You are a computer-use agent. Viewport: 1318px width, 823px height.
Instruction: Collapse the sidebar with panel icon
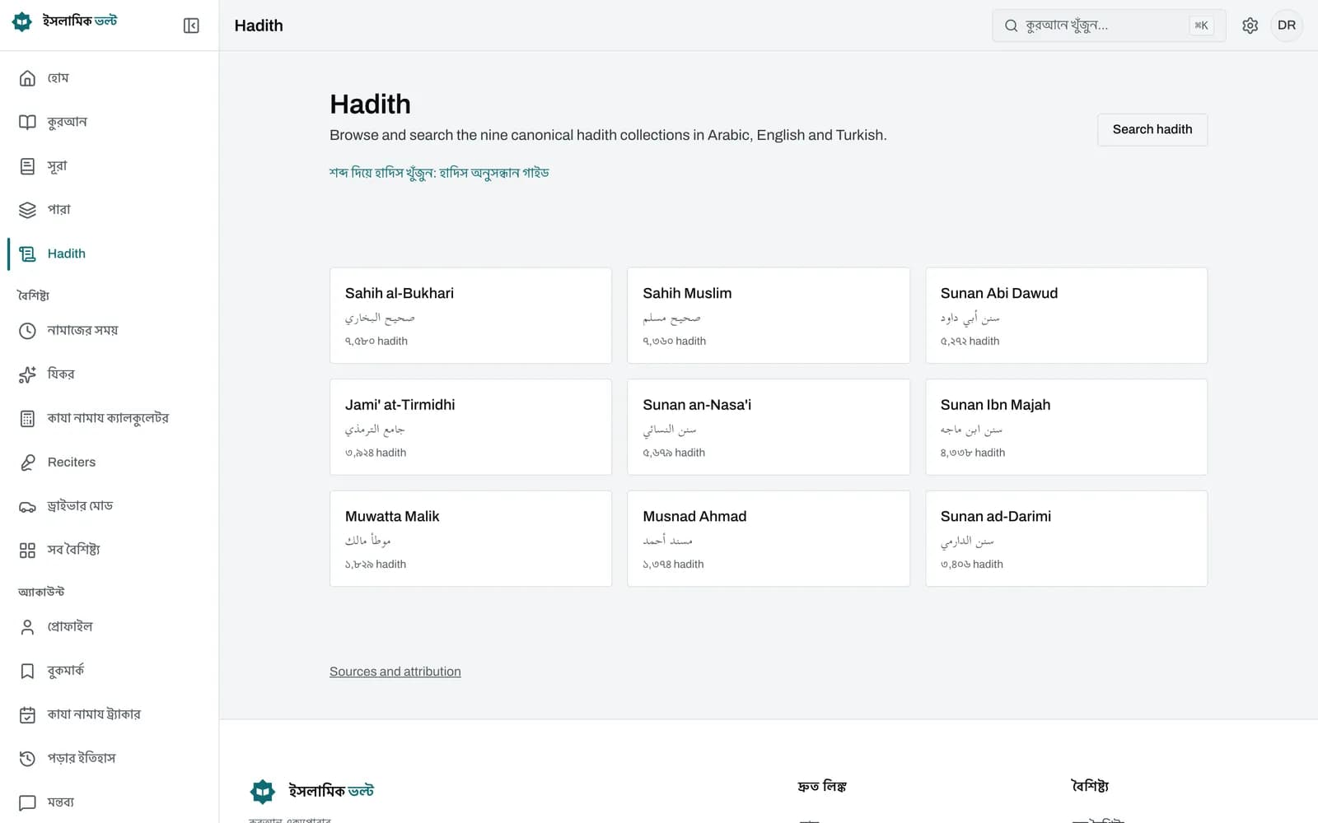(x=191, y=26)
